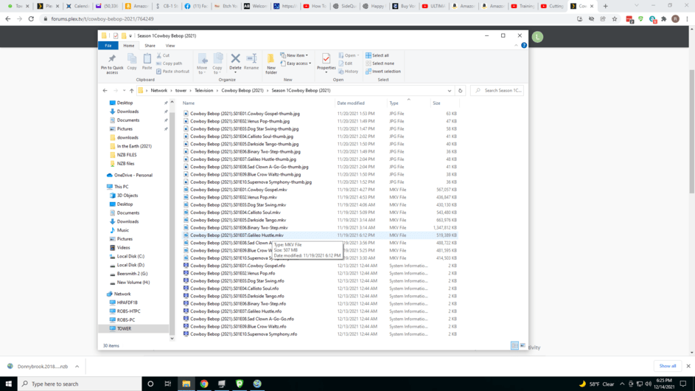Select S01E10.Supernova Symphony.nfo file
Viewport: 695px width, 391px height.
coord(243,334)
